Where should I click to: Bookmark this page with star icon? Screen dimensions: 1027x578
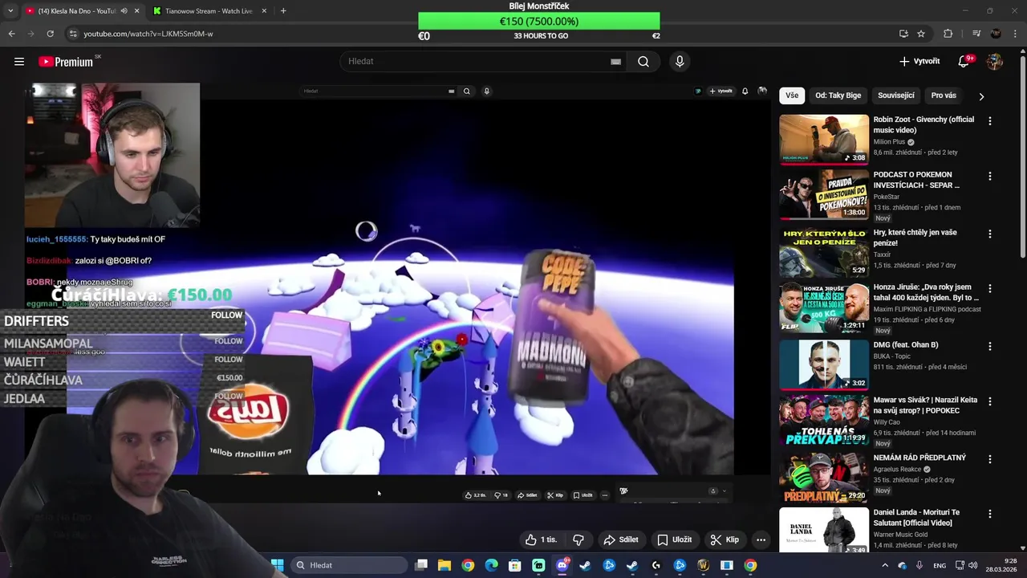(x=921, y=34)
